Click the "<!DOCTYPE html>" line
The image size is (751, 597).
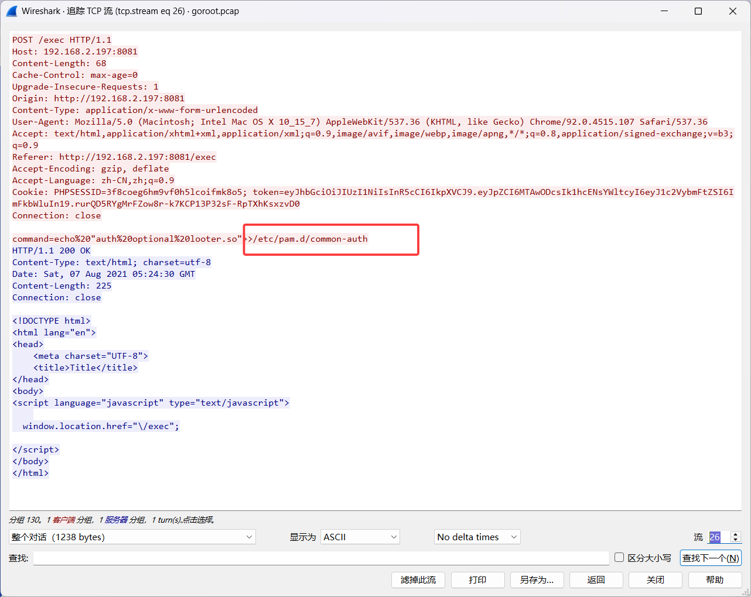click(x=52, y=321)
